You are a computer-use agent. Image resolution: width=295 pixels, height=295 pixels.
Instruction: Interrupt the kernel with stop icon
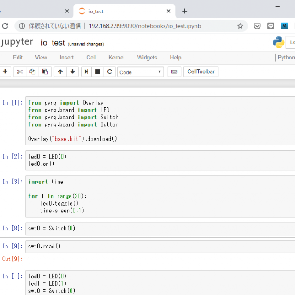[98, 71]
